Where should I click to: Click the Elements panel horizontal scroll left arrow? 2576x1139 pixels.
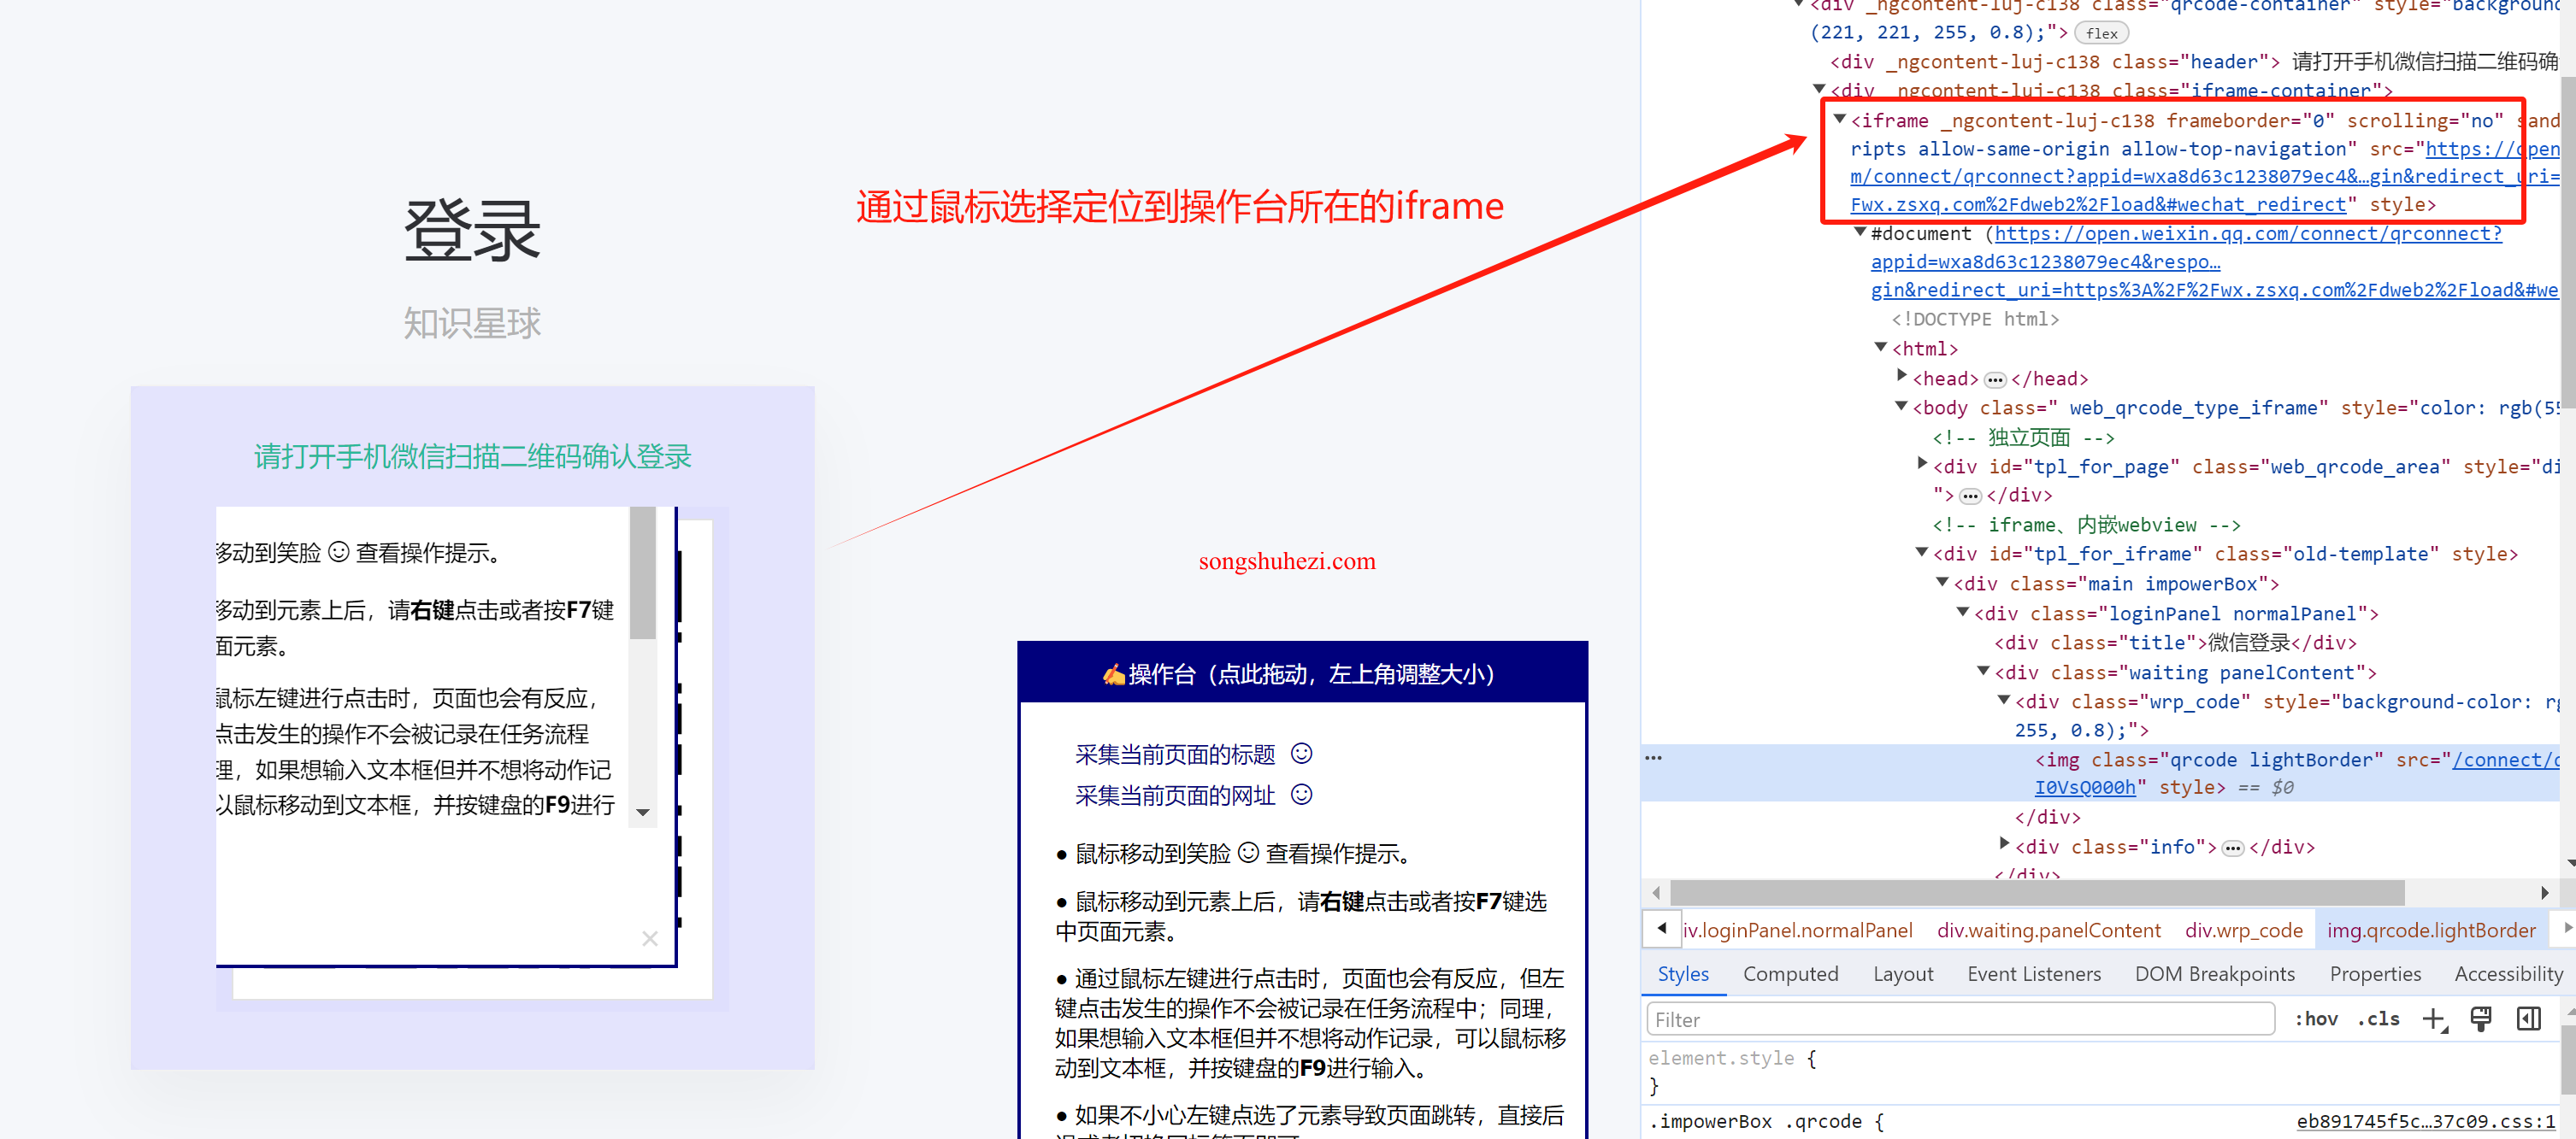tap(1655, 892)
